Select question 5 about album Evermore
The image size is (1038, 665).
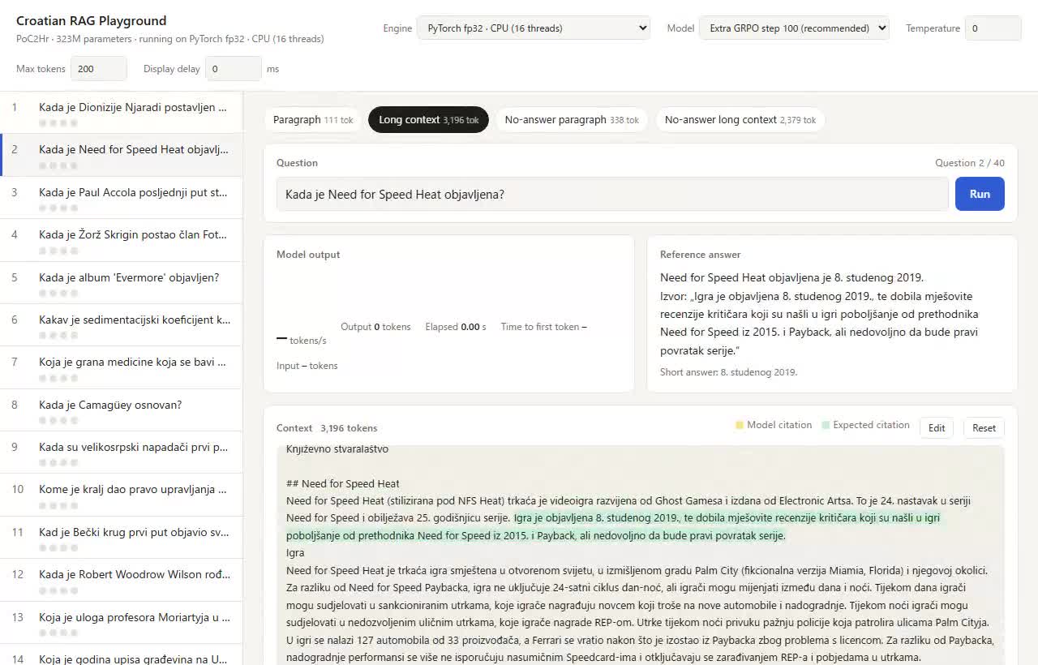(x=122, y=282)
